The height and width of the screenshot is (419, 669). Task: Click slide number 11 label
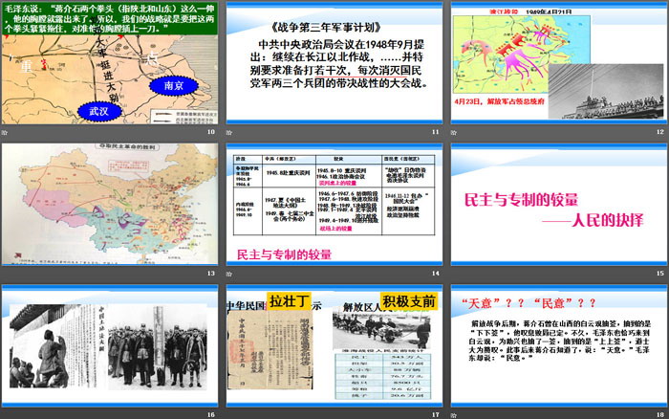coord(435,132)
